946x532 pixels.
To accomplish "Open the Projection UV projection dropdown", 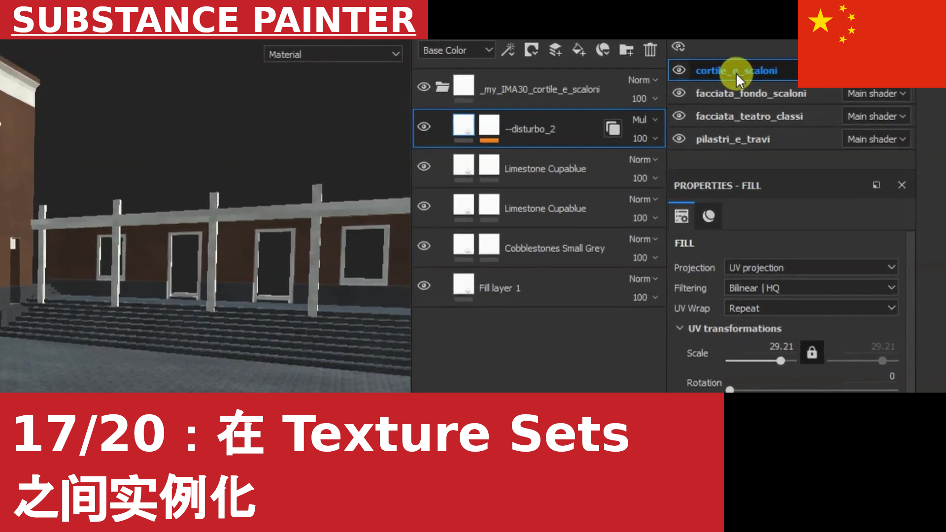I will click(811, 267).
